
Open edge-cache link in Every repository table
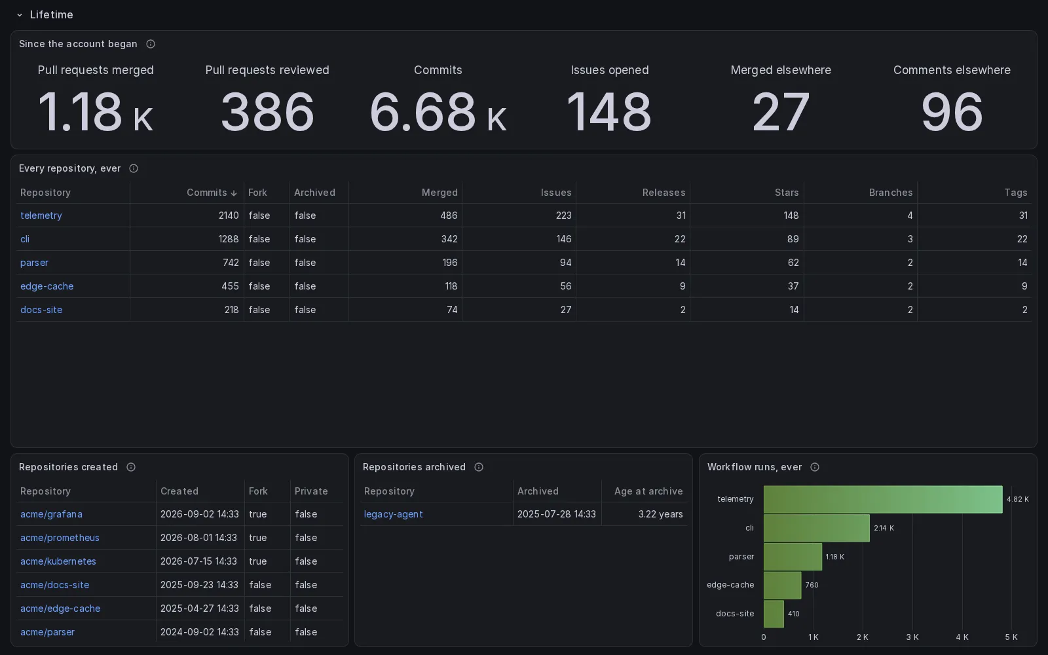coord(47,286)
